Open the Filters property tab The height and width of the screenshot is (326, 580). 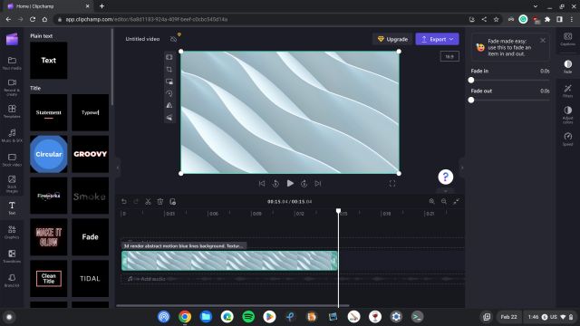568,91
